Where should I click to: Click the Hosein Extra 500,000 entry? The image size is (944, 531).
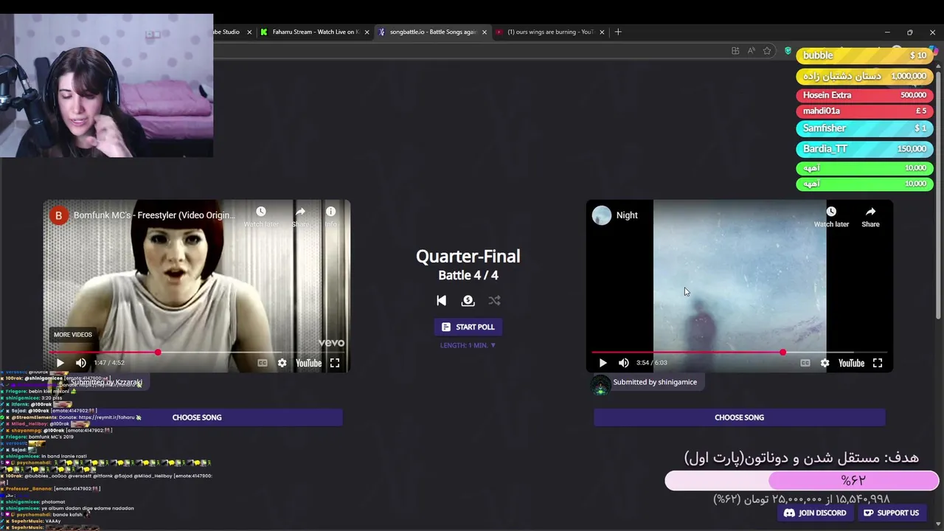[864, 95]
